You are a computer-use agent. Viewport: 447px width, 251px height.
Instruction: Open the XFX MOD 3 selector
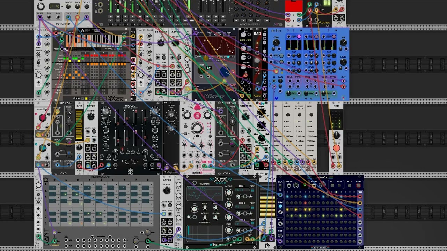pos(242,224)
